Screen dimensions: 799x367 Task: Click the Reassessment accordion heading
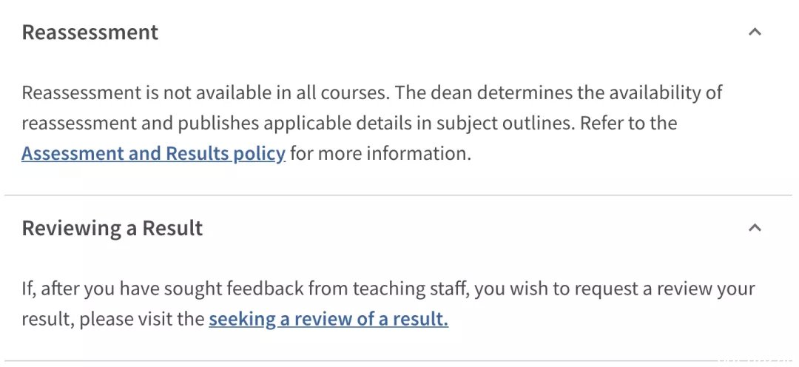[x=90, y=32]
